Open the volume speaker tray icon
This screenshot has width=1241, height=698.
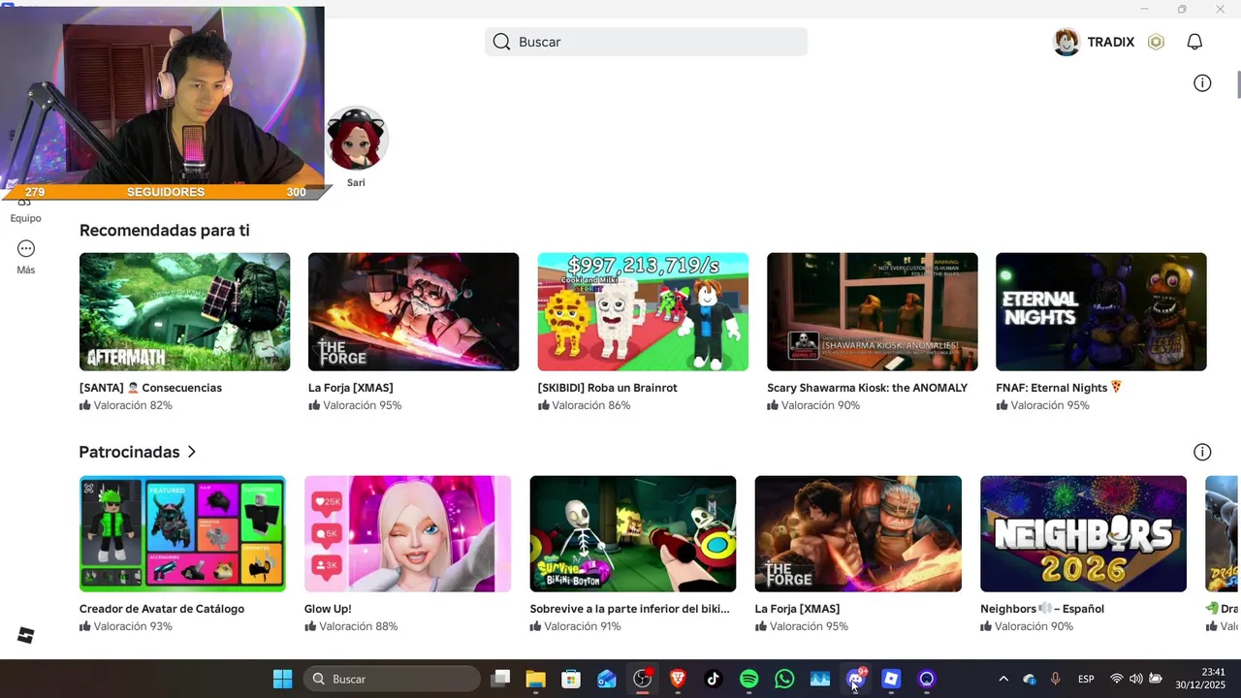click(1135, 679)
